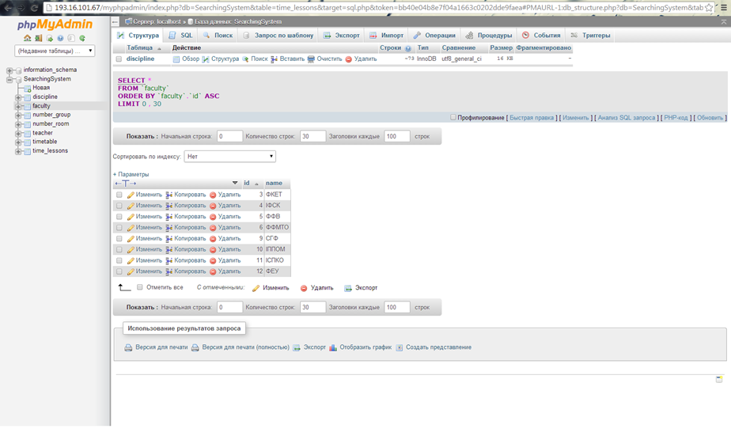Open the Недавние таблицы dropdown

[55, 51]
